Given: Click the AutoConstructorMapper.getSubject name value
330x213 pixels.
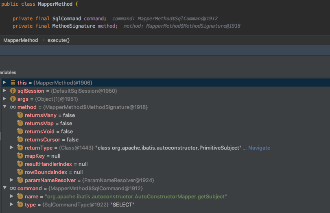Looking at the screenshot, I should (x=136, y=197).
